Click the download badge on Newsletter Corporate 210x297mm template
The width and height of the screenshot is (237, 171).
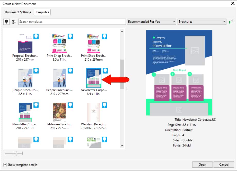coord(36,105)
